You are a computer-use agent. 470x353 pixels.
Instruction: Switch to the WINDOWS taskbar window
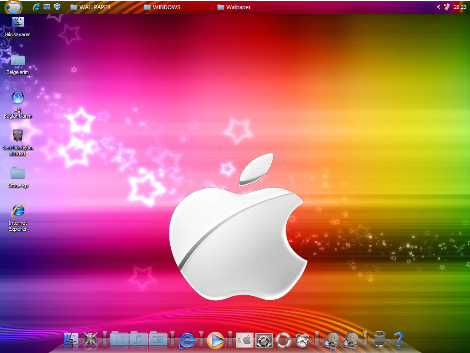[162, 7]
